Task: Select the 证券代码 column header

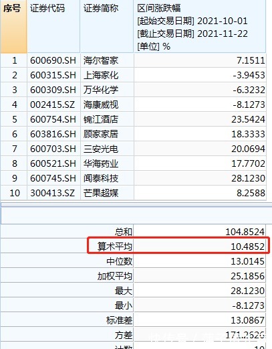Action: [x=53, y=26]
